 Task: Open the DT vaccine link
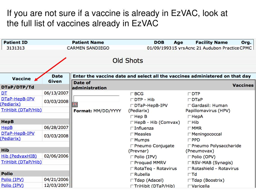click(x=4, y=93)
